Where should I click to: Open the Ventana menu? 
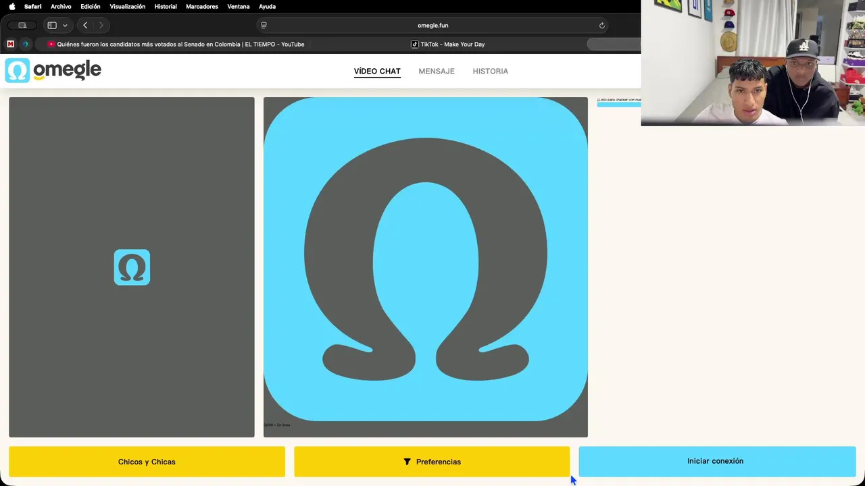[239, 6]
